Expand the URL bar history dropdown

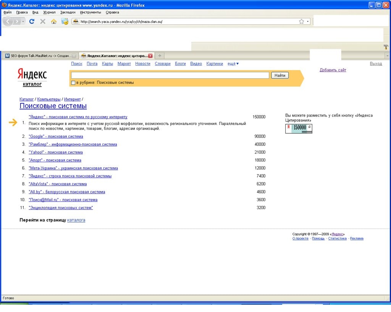[308, 22]
